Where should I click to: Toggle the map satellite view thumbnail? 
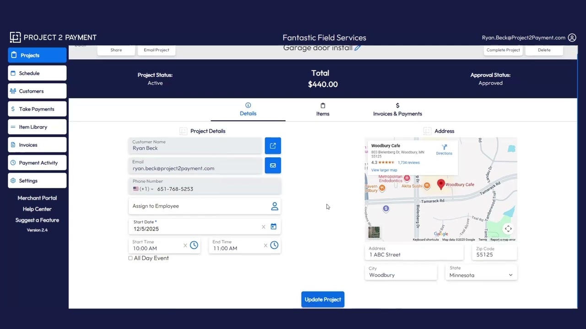(374, 232)
